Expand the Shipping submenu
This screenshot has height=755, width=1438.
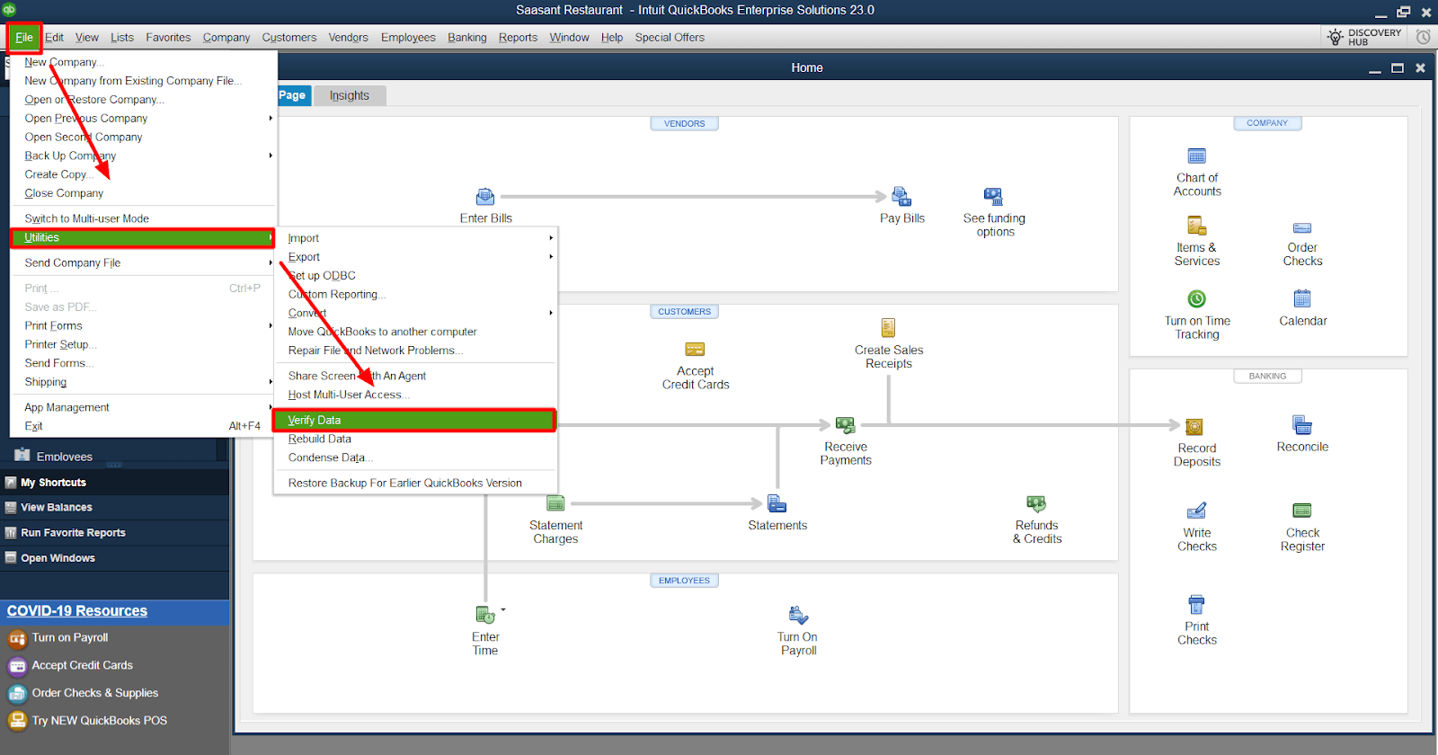(x=271, y=382)
